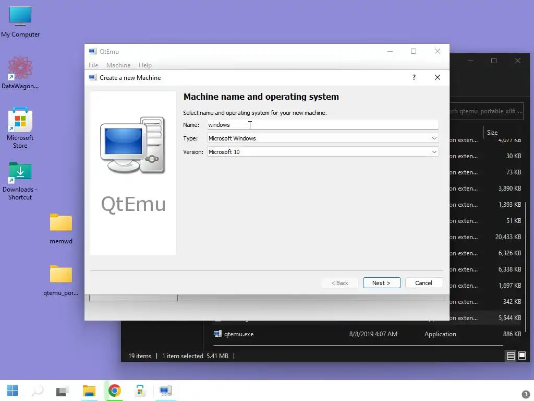Minimize the File Explorer window

pyautogui.click(x=470, y=61)
